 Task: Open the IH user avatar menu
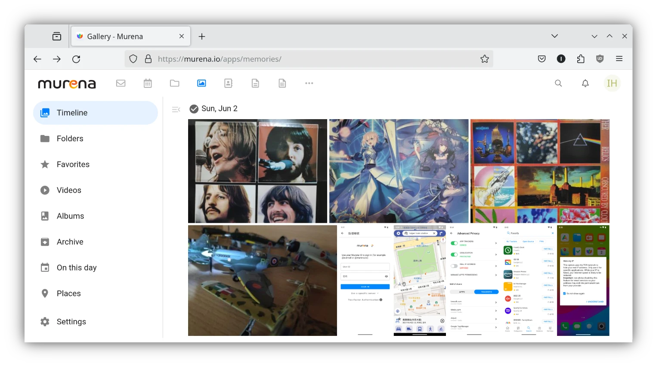click(612, 83)
